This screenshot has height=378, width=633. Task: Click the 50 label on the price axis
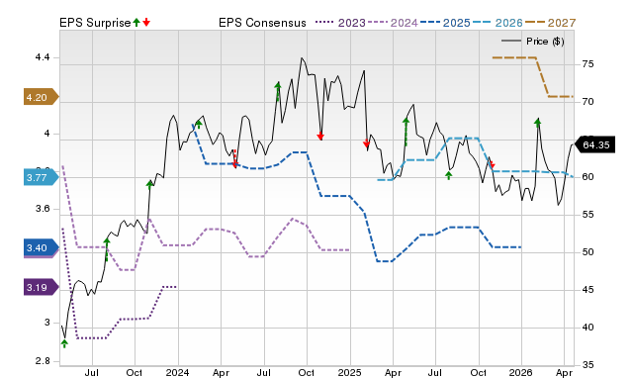(x=588, y=252)
